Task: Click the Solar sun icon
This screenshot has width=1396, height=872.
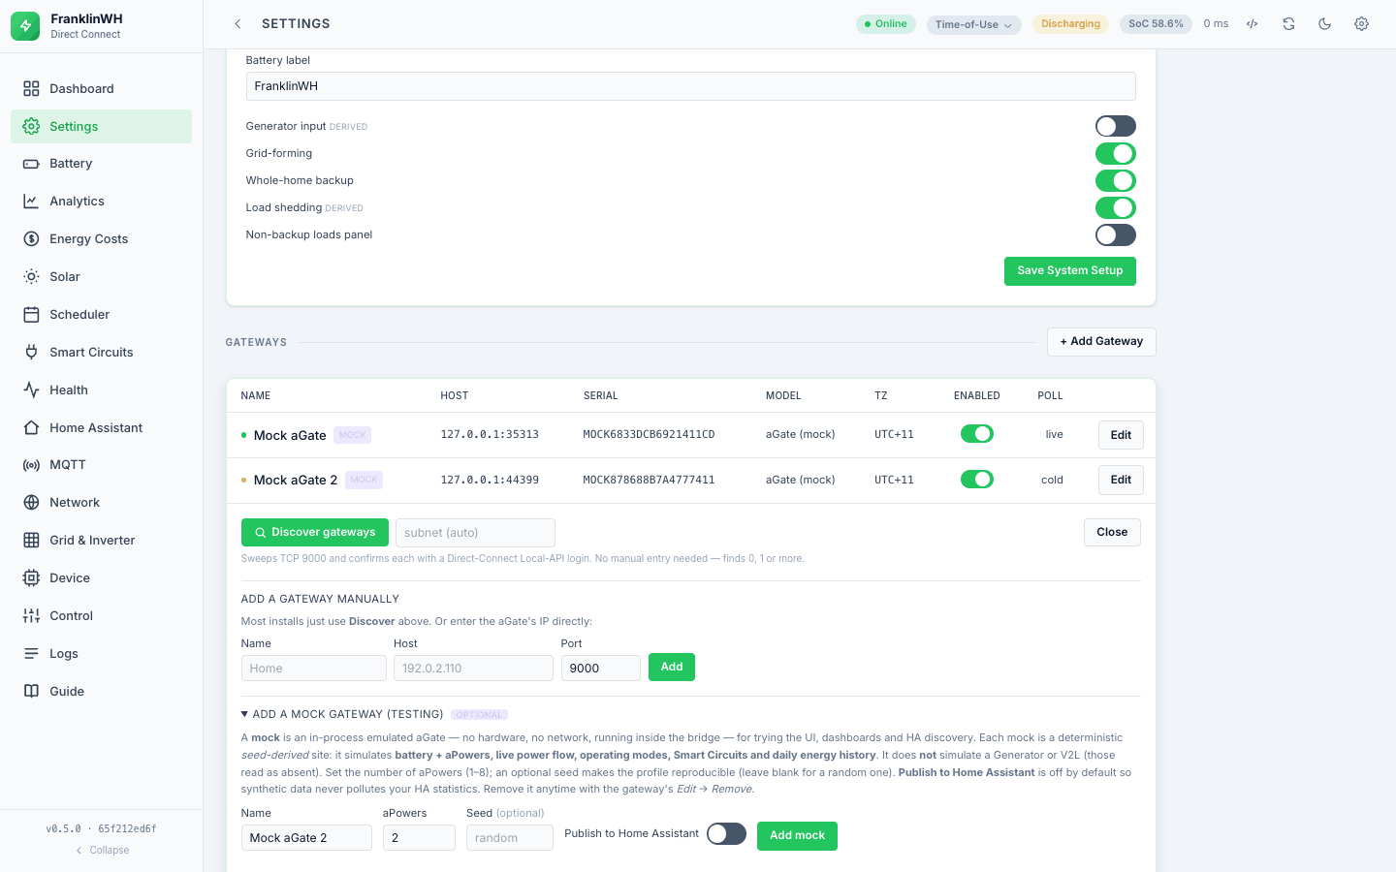Action: coord(31,276)
